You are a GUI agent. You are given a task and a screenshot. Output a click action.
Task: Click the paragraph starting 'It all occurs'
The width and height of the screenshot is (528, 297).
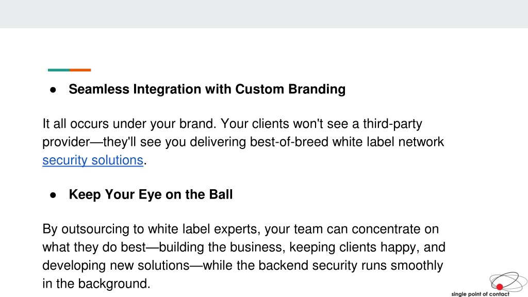(243, 142)
